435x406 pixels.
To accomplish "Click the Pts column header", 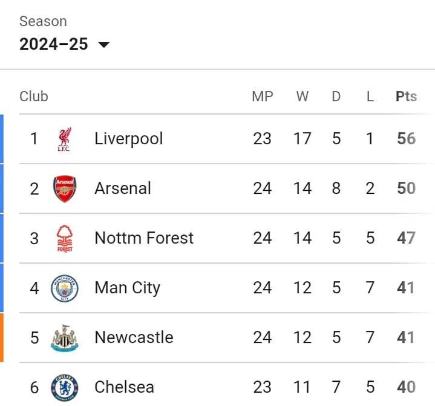I will [x=406, y=96].
